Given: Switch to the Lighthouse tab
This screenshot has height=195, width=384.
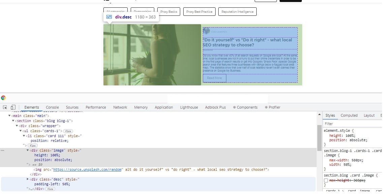Looking at the screenshot, I should [189, 107].
